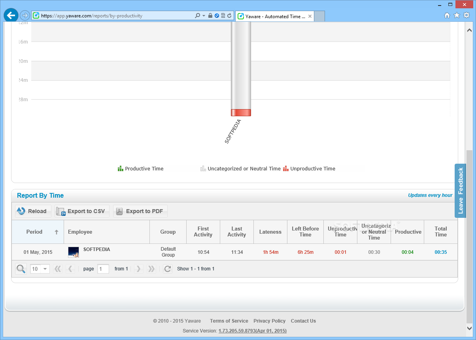Viewport: 476px width, 340px height.
Task: Click the Productive column header
Action: tap(408, 232)
